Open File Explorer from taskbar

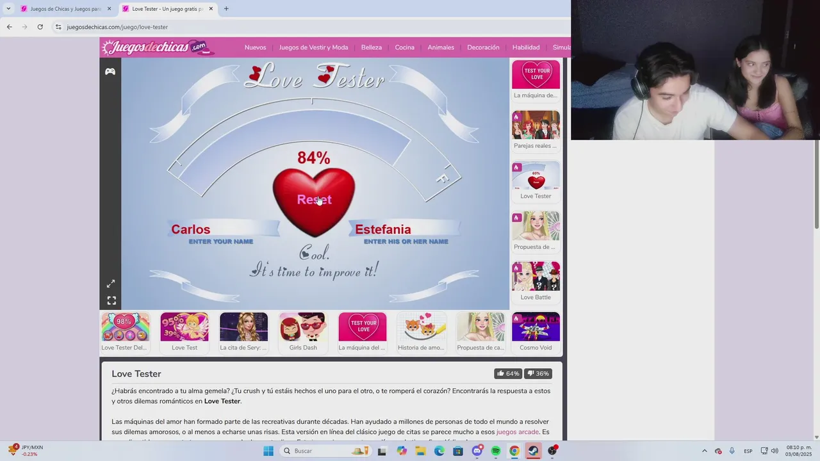click(x=420, y=451)
